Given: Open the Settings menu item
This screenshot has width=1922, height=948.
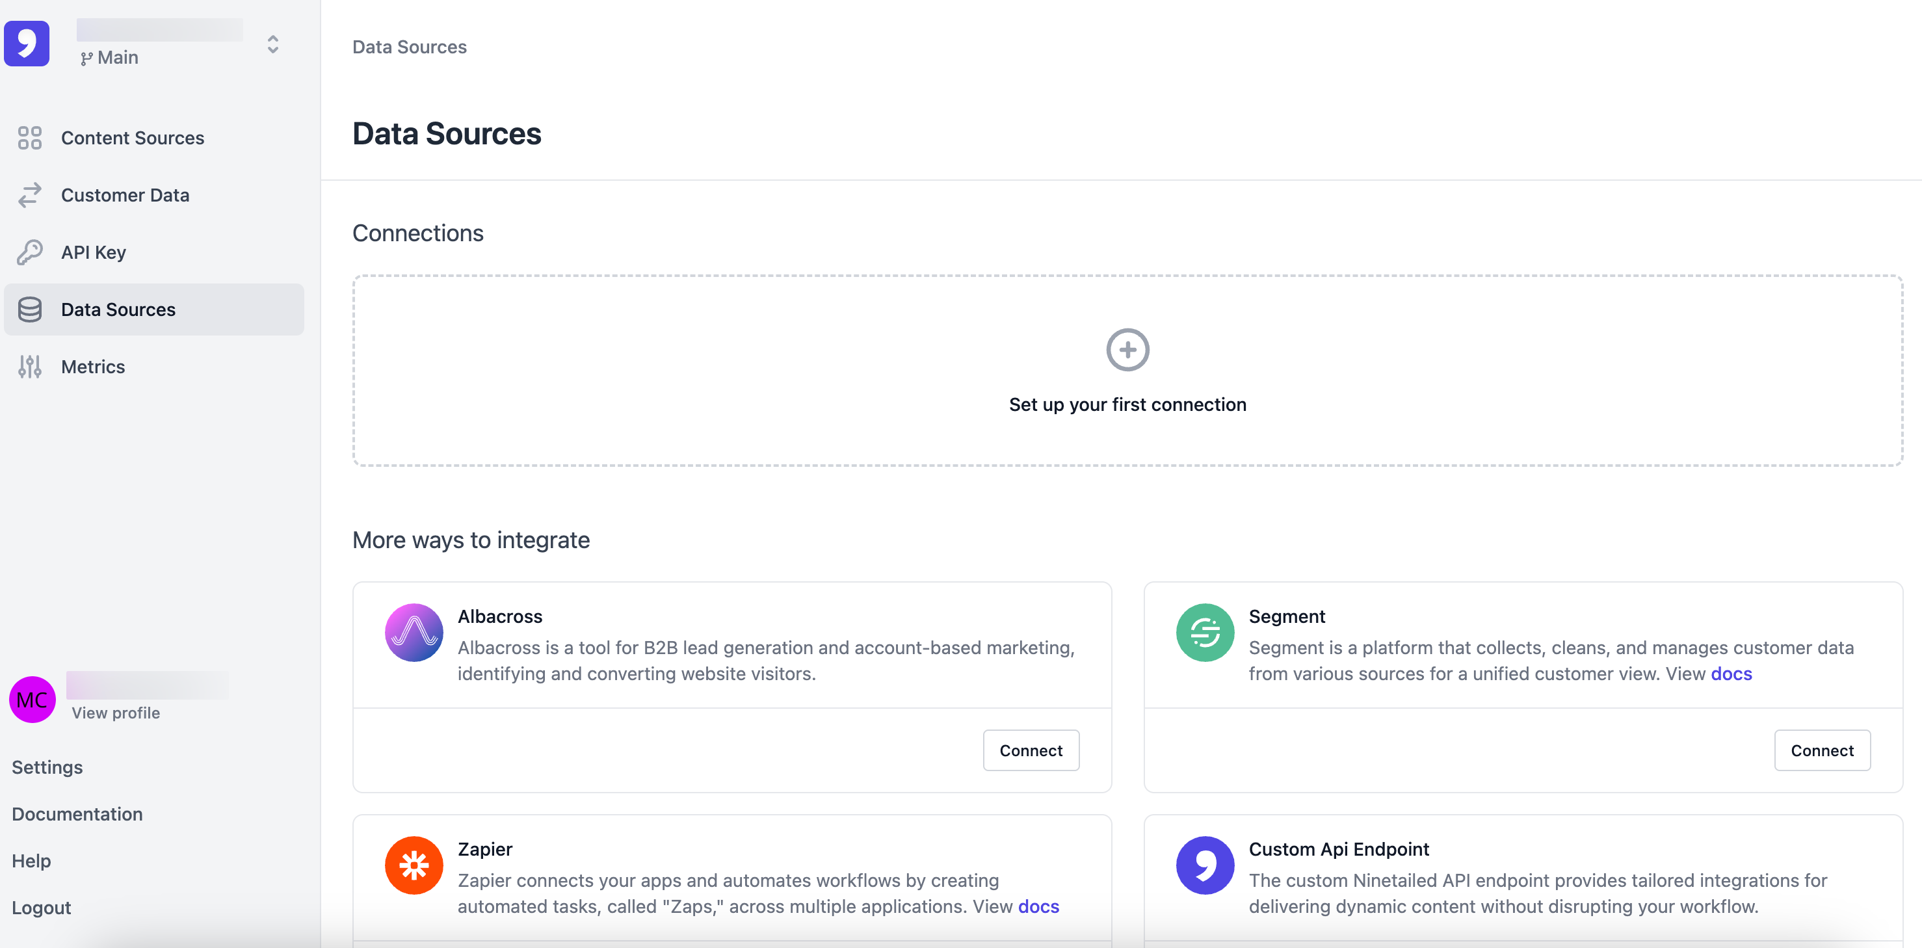Looking at the screenshot, I should point(47,767).
